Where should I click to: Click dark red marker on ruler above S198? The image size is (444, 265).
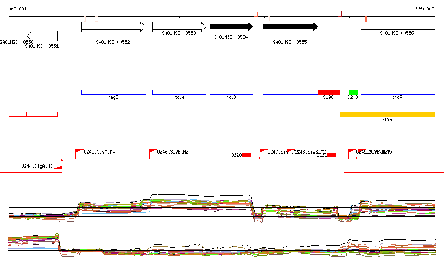(x=340, y=14)
